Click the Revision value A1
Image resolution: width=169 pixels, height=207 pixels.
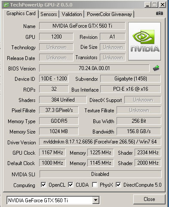[113, 37]
